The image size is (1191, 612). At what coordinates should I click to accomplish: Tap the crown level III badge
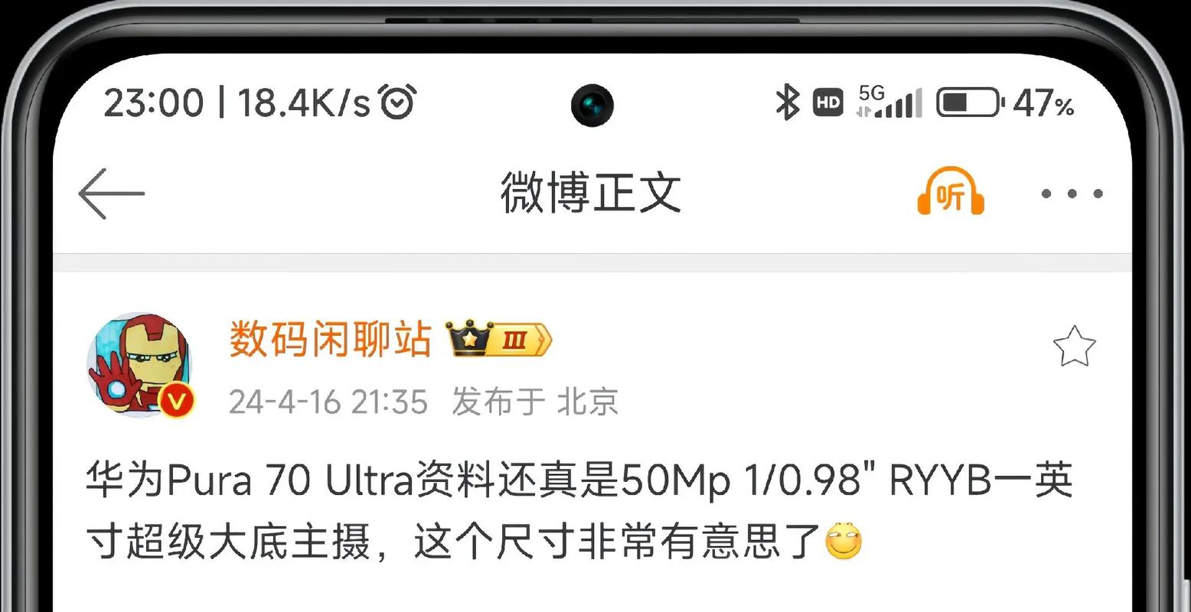pos(499,339)
